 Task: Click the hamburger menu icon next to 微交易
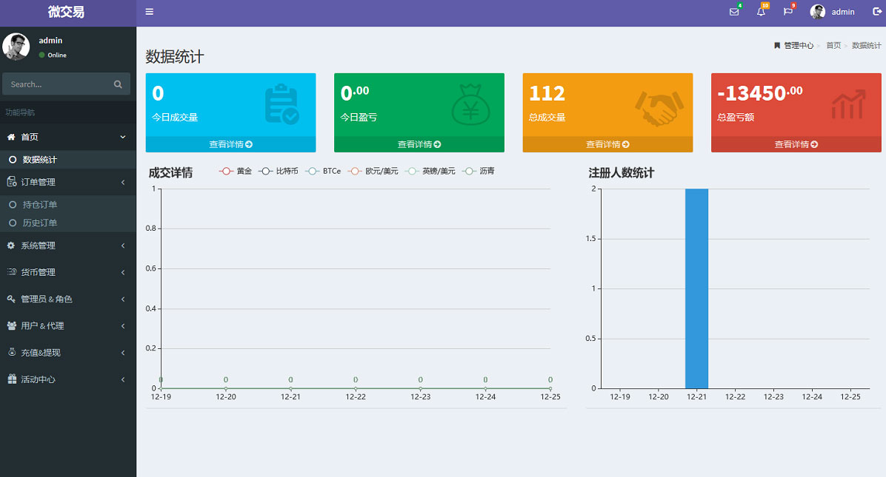149,12
